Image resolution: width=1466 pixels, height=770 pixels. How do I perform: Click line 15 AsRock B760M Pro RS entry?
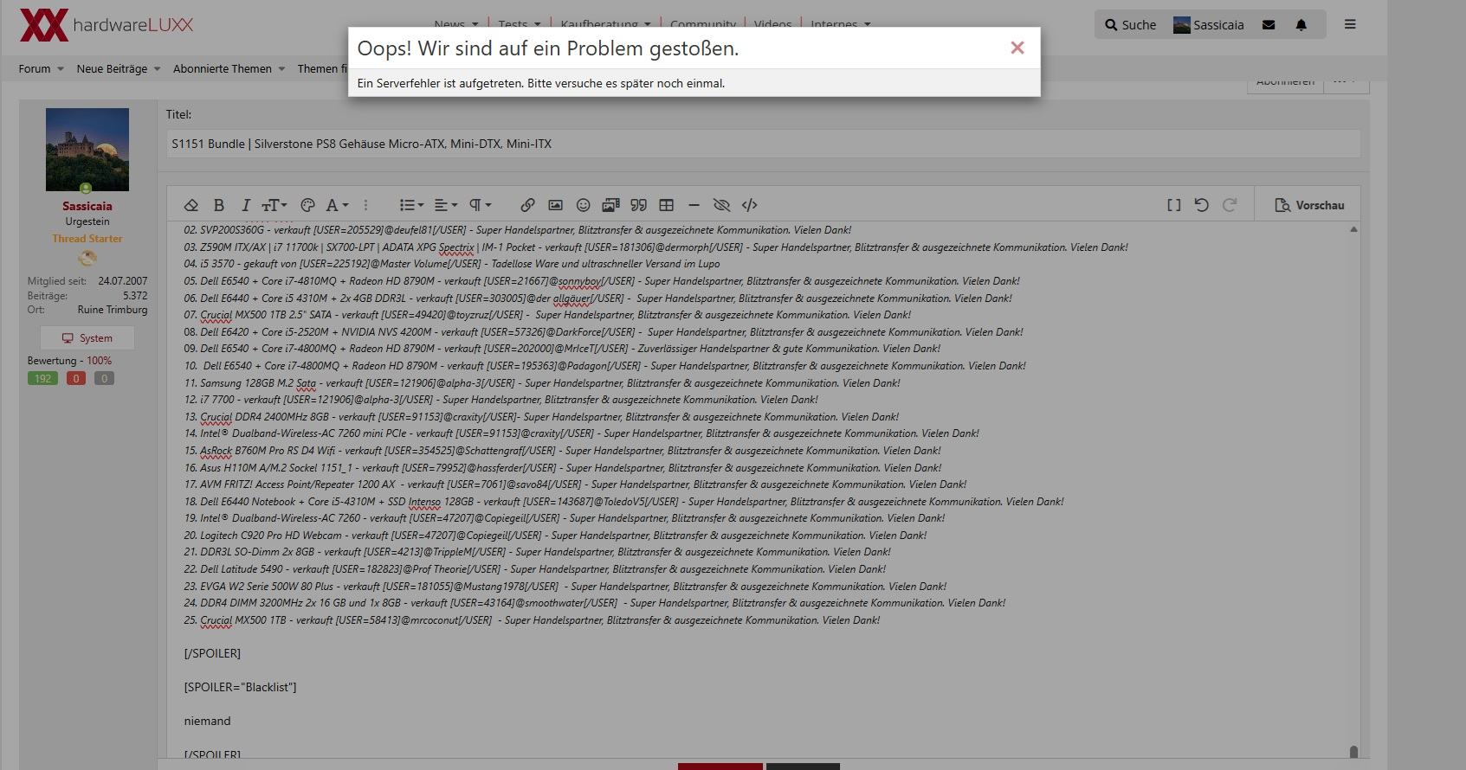562,451
